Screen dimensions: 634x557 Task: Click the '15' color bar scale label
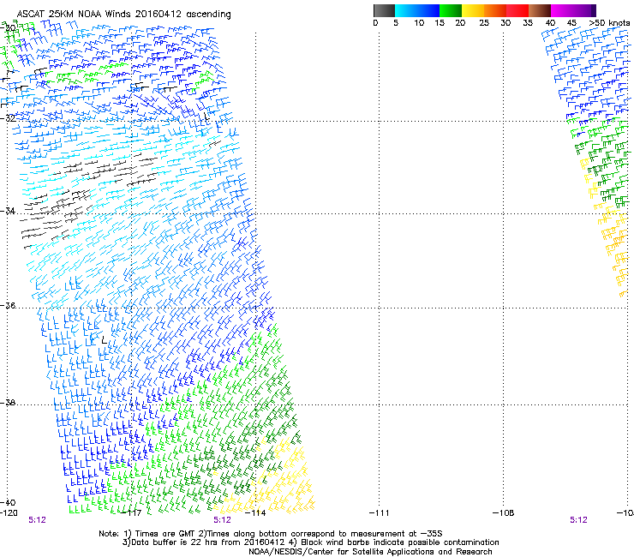pos(440,23)
